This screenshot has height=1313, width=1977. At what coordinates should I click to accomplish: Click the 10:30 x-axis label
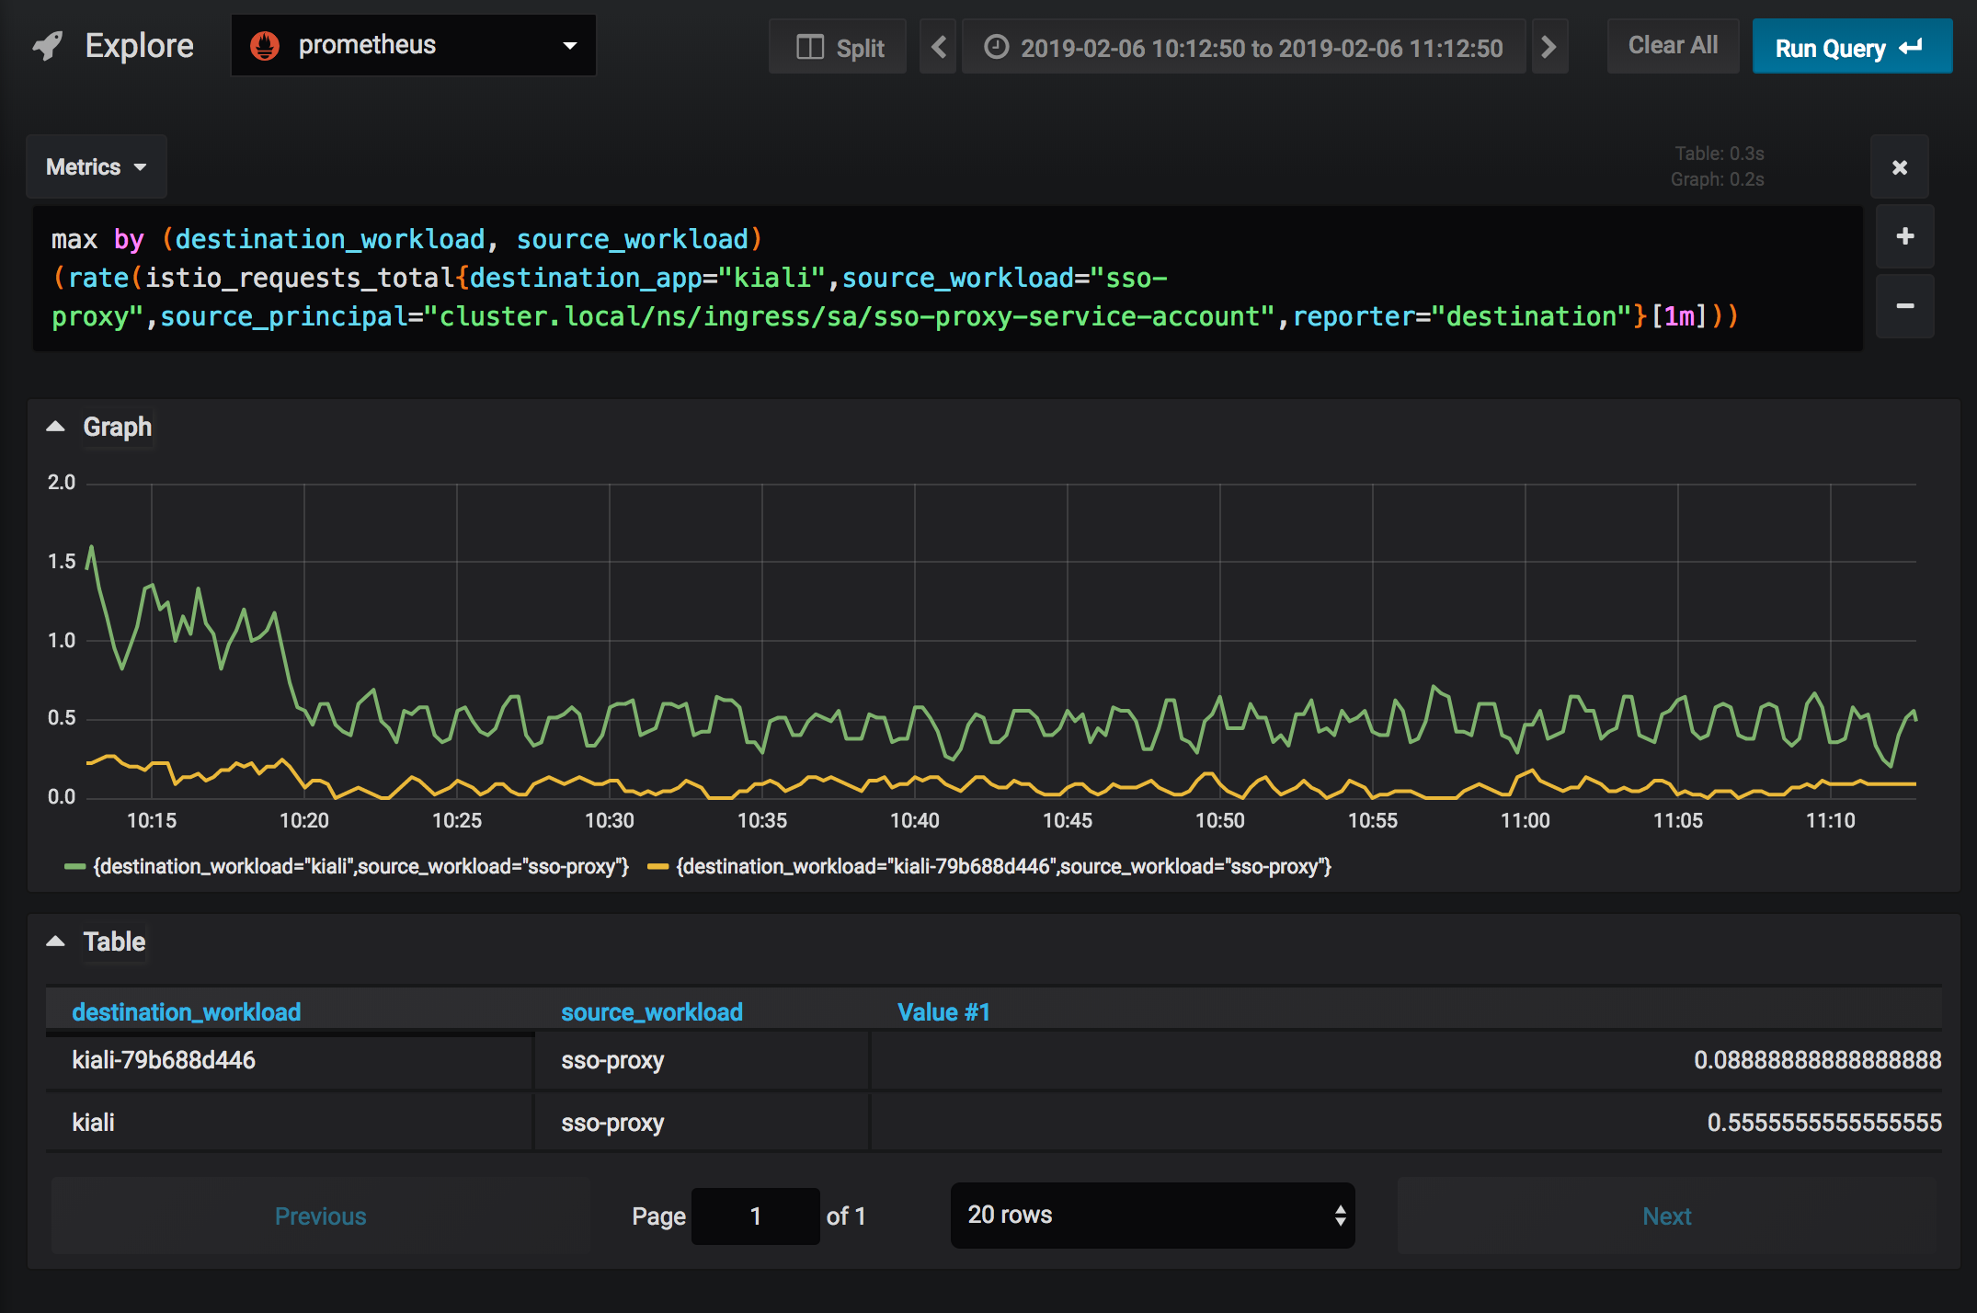[x=610, y=820]
